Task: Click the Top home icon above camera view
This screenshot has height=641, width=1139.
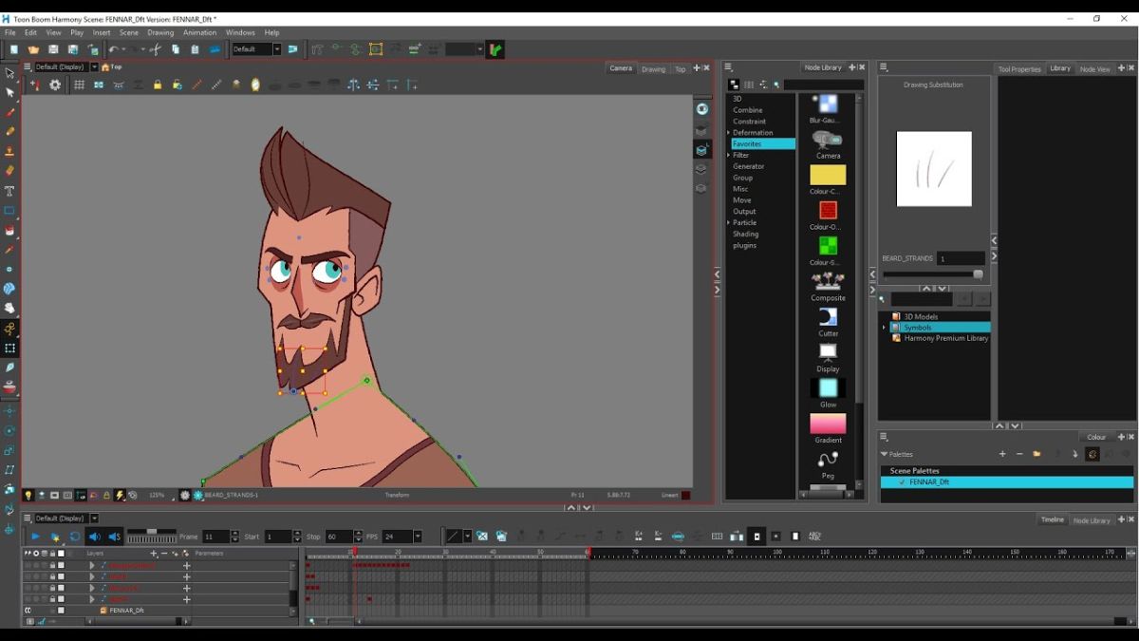Action: pyautogui.click(x=105, y=66)
